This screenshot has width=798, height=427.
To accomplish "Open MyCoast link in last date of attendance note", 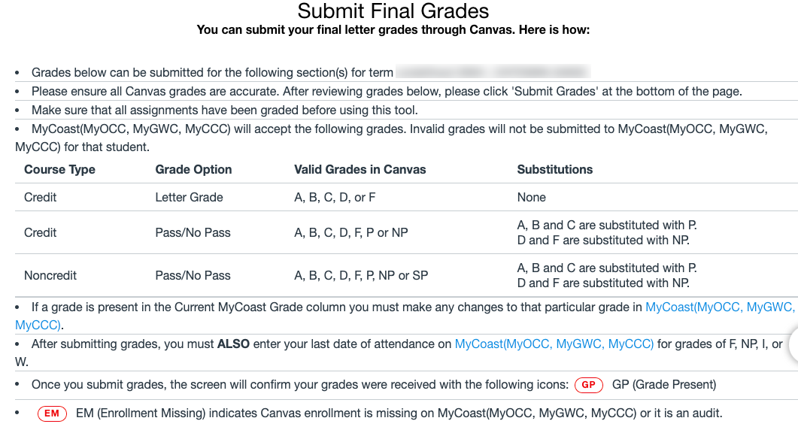I will point(554,344).
